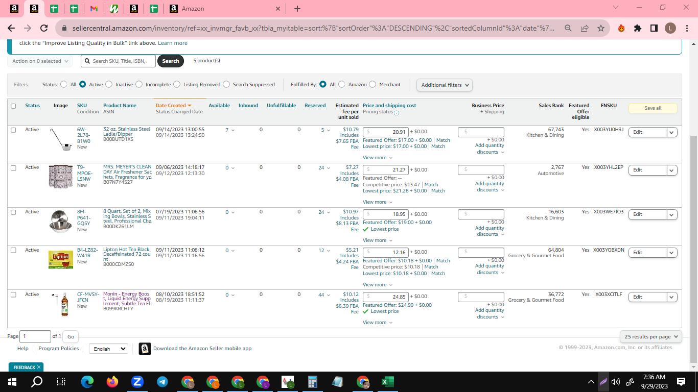Open the Windows notification center icon

[681, 381]
